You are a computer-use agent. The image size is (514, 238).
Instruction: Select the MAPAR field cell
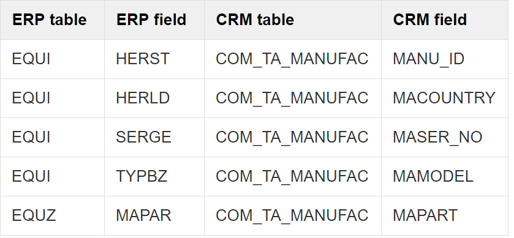(154, 216)
